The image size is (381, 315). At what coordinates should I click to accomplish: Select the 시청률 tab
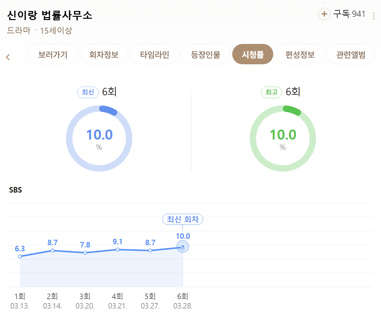point(253,54)
